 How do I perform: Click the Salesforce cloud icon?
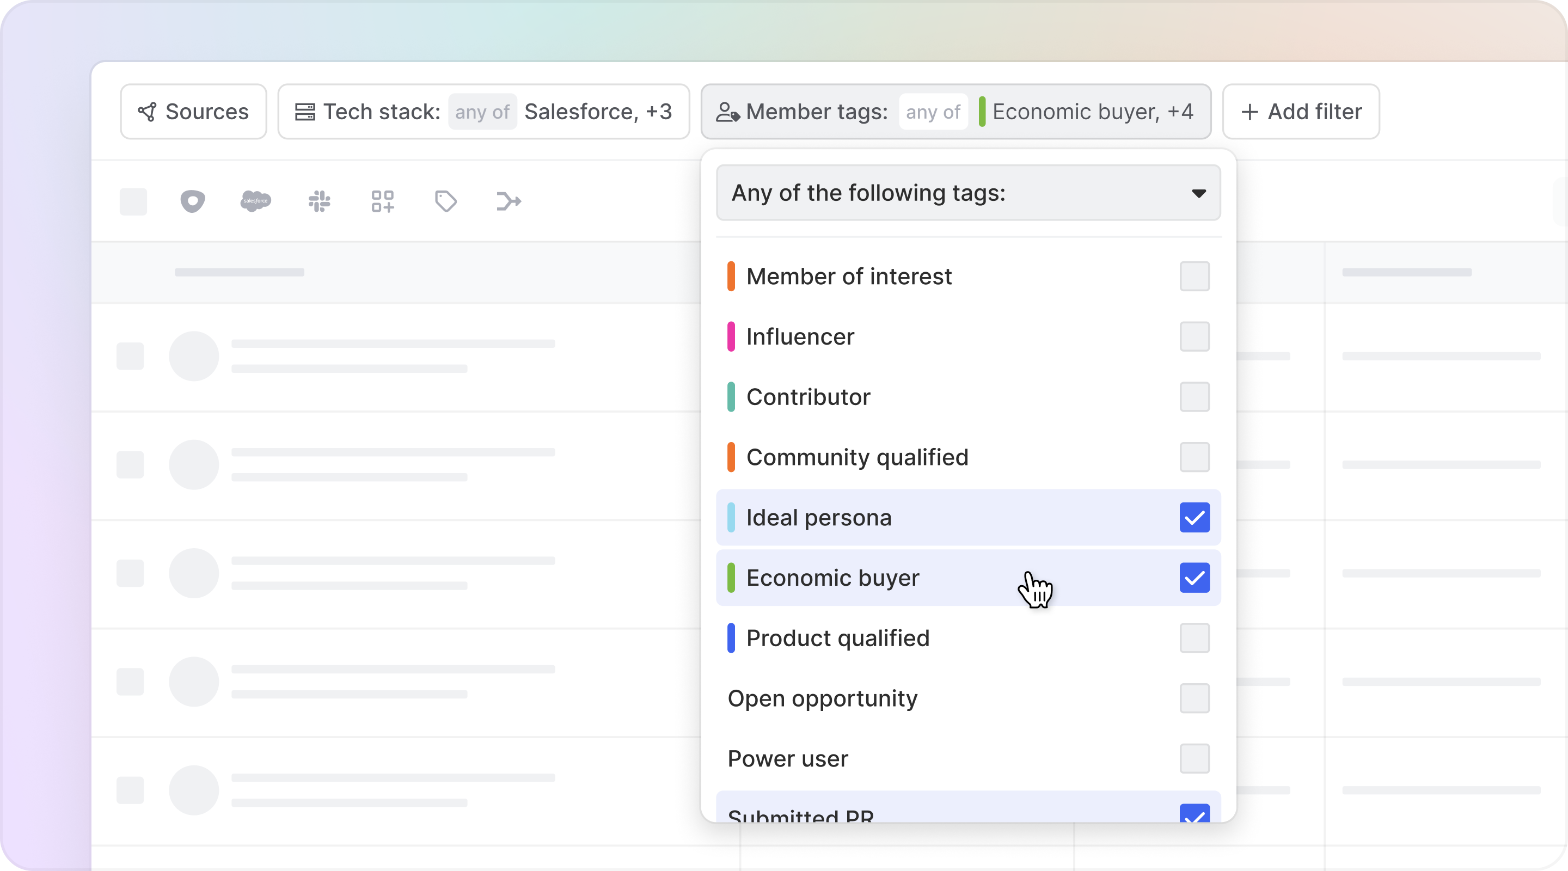click(256, 201)
